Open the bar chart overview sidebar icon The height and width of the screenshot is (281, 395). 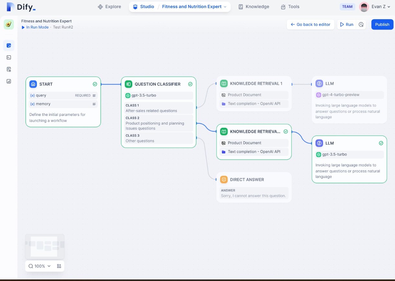[x=9, y=81]
